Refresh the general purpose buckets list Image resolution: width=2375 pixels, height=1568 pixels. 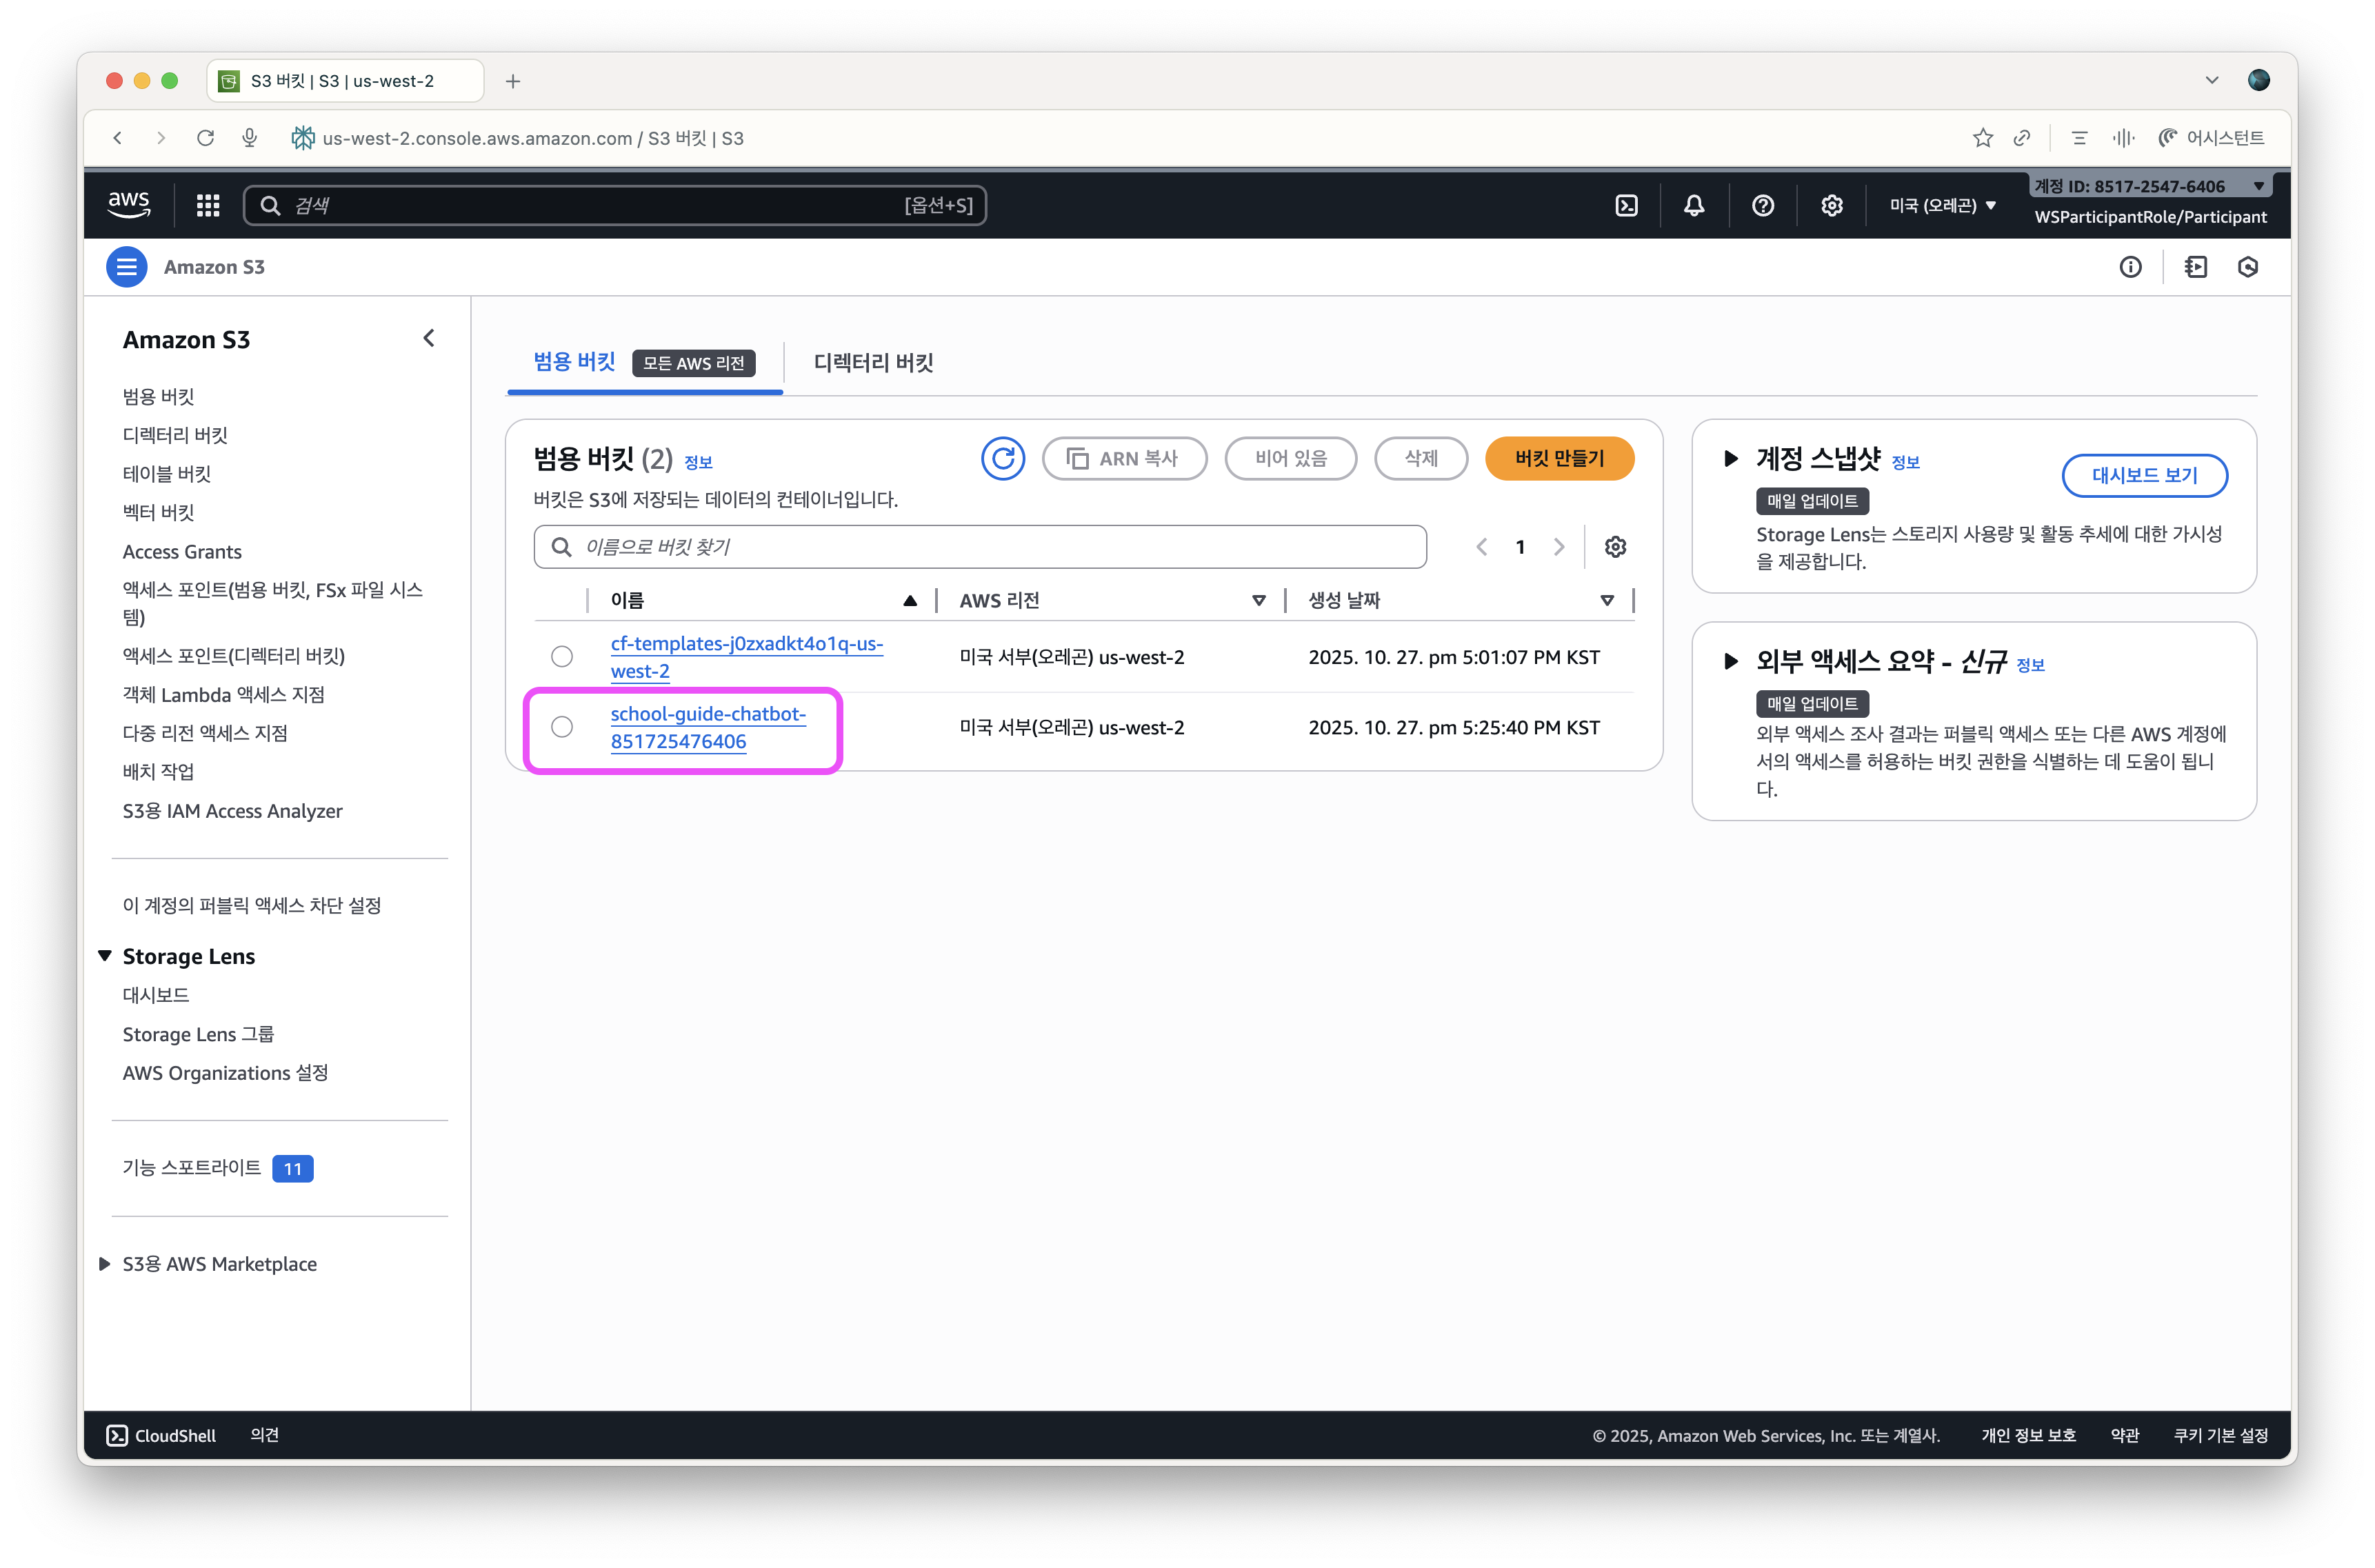point(1002,459)
